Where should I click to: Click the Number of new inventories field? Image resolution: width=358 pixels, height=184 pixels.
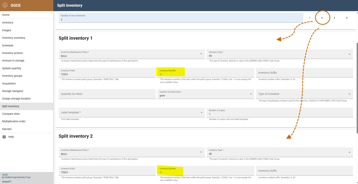coord(181,18)
